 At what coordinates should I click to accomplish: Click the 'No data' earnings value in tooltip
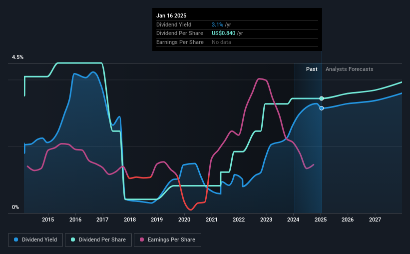pyautogui.click(x=221, y=42)
